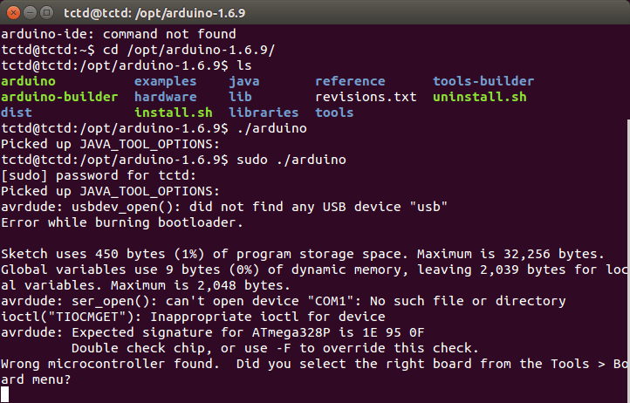Select the examples directory name
Viewport: 630px width, 403px height.
click(x=165, y=82)
